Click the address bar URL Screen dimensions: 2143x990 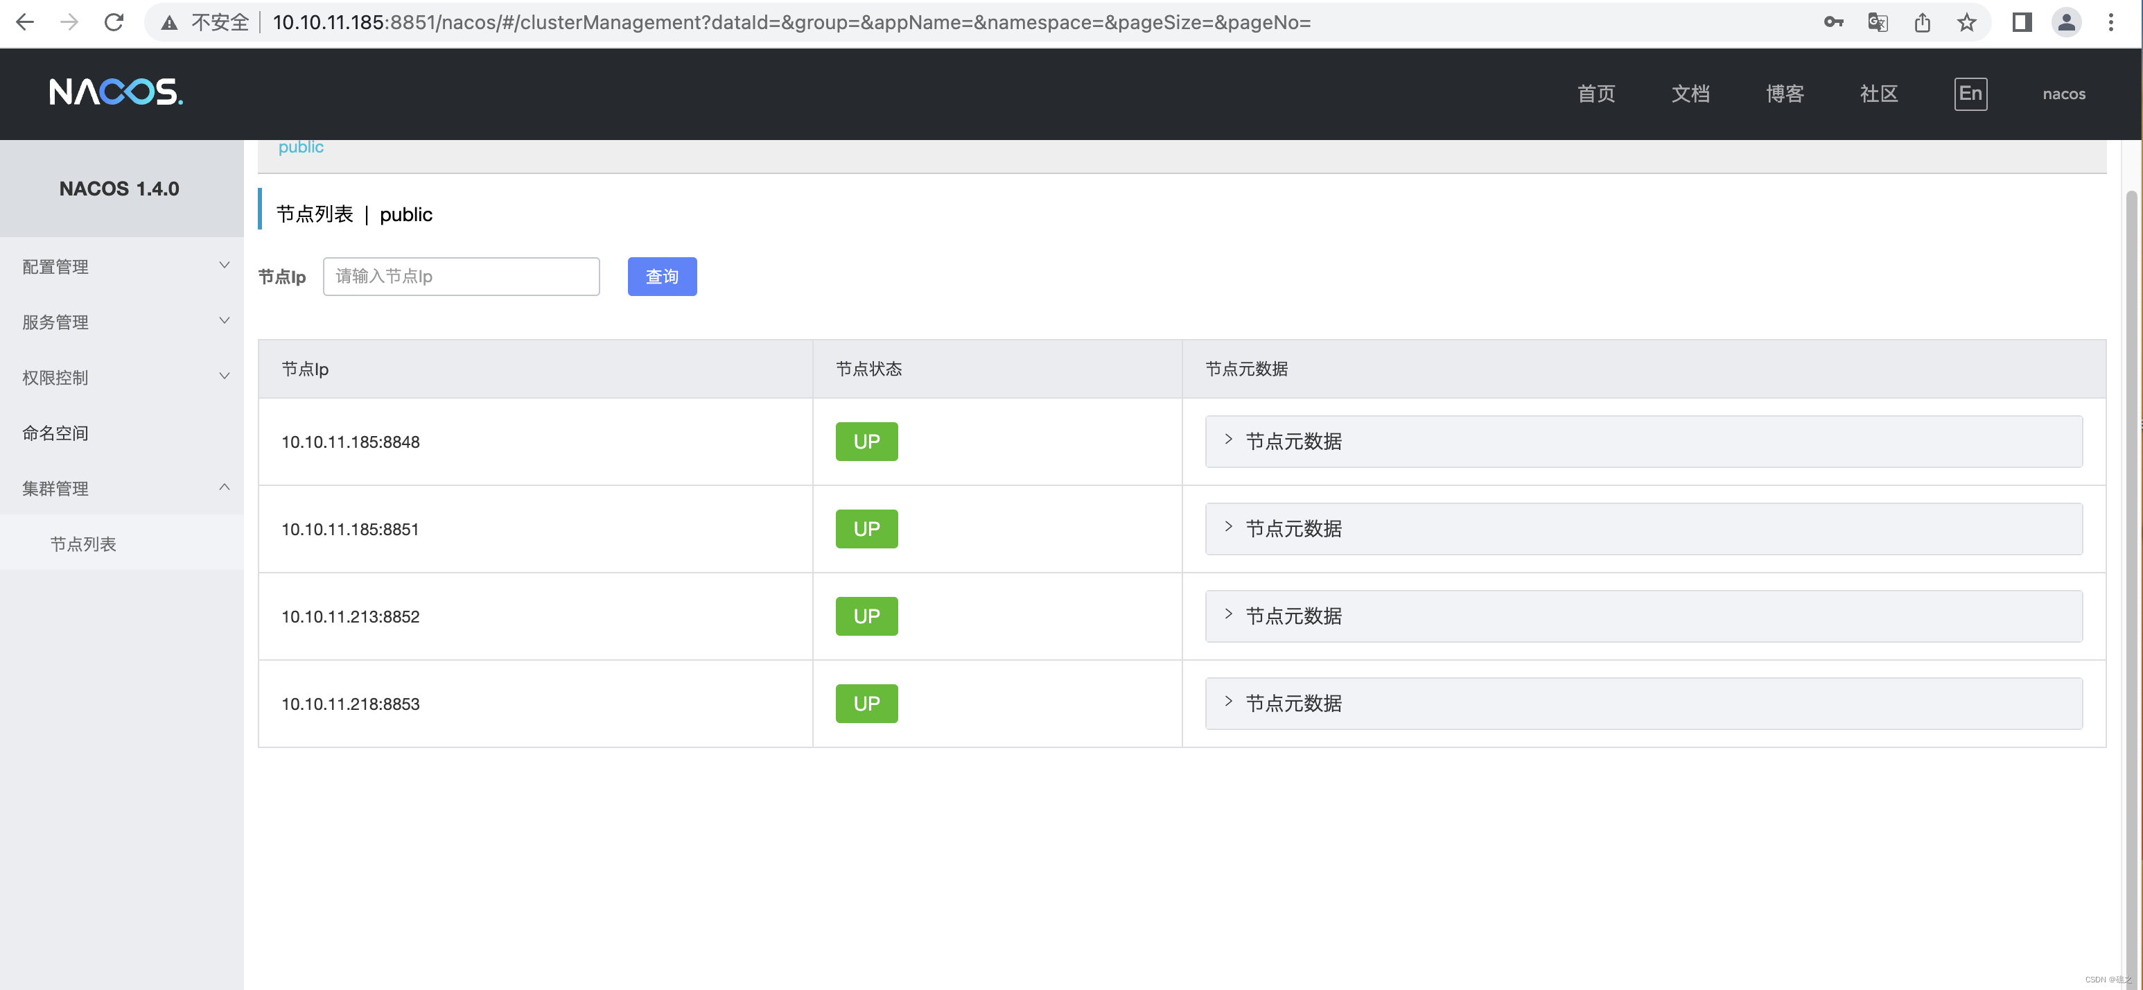791,22
